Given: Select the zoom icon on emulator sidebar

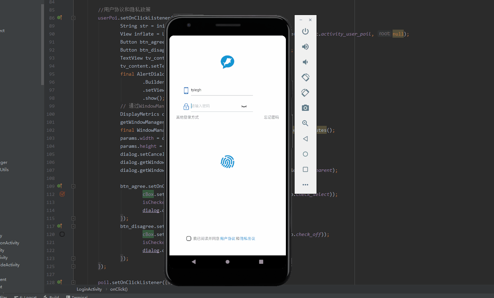Looking at the screenshot, I should point(305,123).
